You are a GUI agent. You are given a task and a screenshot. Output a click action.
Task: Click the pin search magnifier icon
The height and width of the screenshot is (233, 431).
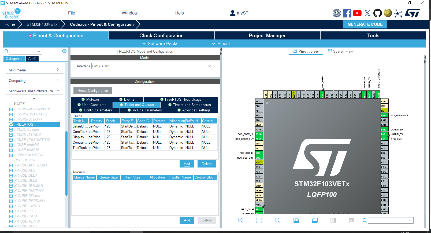(x=365, y=220)
